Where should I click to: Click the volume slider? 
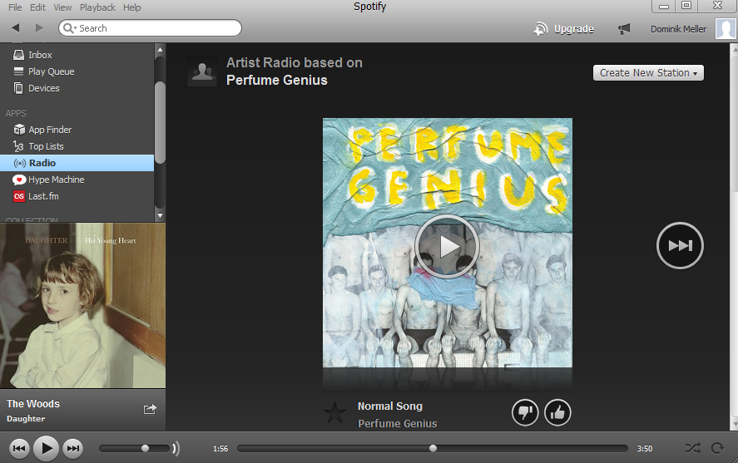133,449
